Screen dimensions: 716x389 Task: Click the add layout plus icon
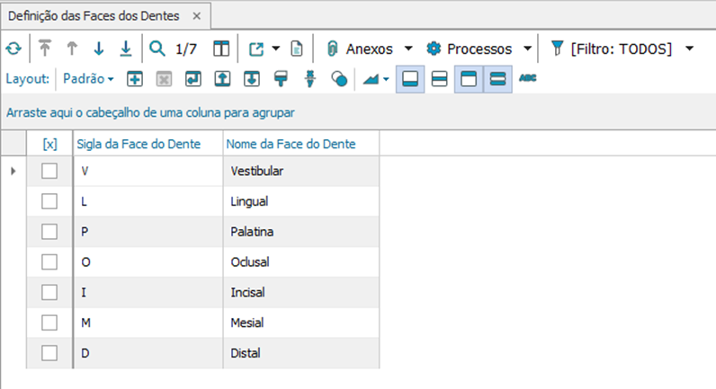pos(135,79)
